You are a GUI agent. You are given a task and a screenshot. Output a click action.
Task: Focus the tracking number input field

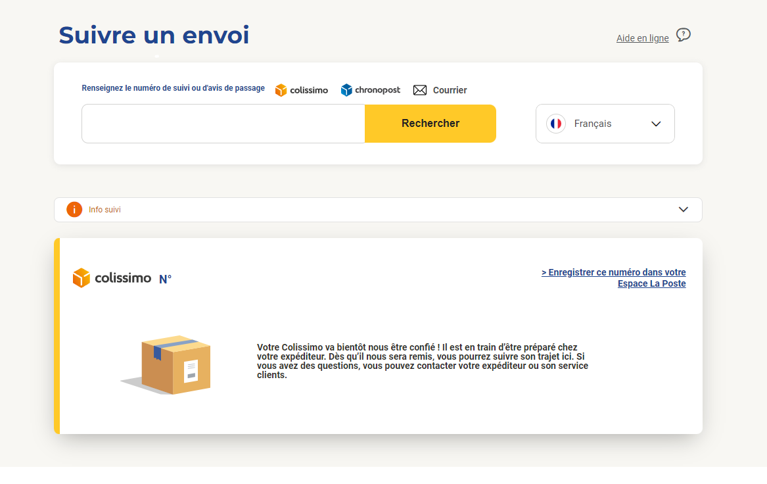click(x=223, y=124)
